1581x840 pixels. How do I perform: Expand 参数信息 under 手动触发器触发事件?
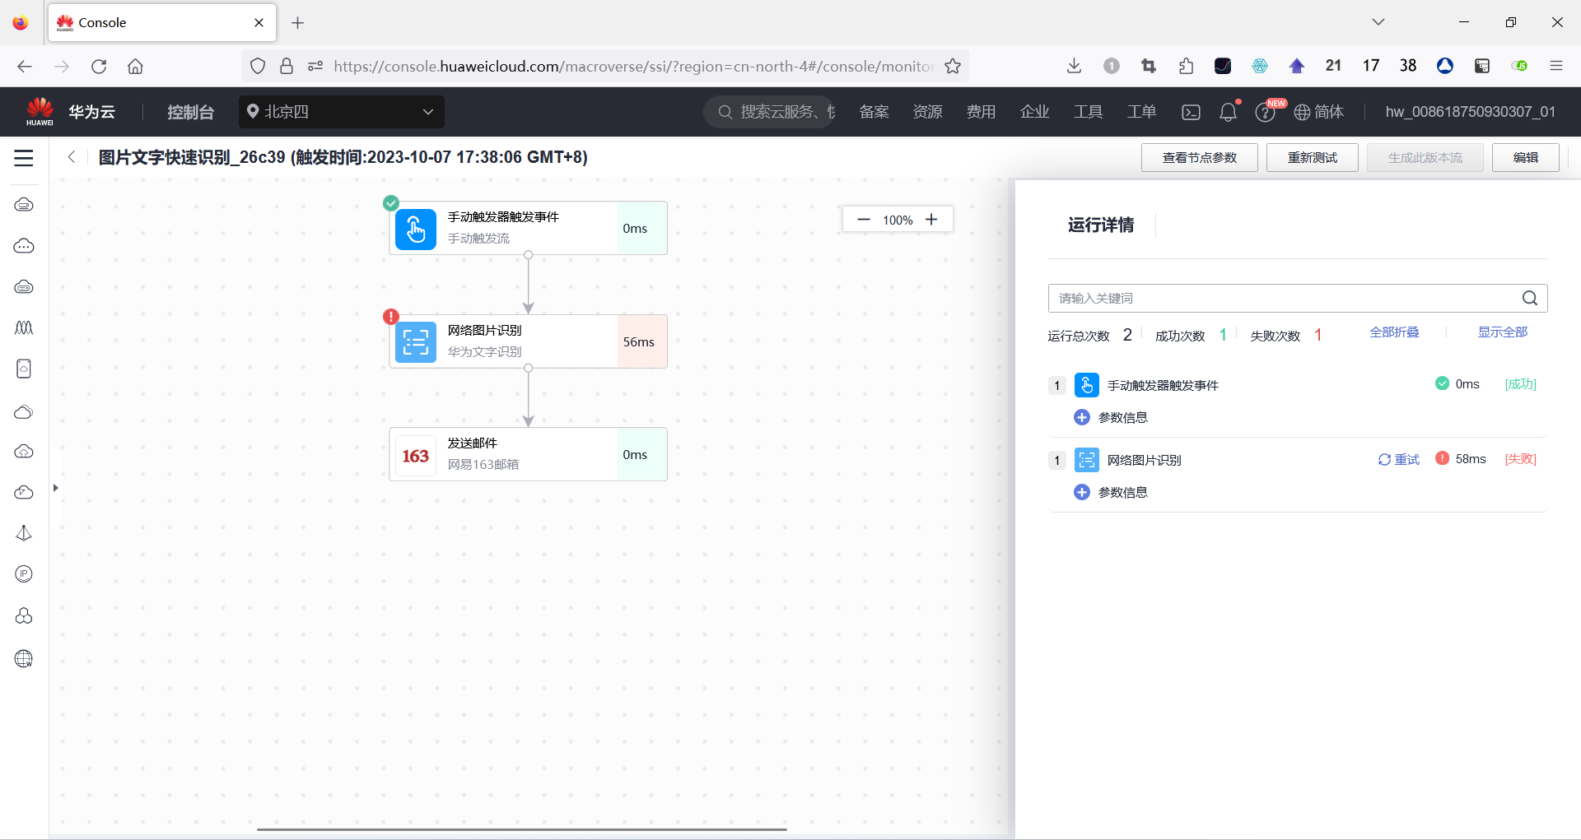pyautogui.click(x=1082, y=418)
